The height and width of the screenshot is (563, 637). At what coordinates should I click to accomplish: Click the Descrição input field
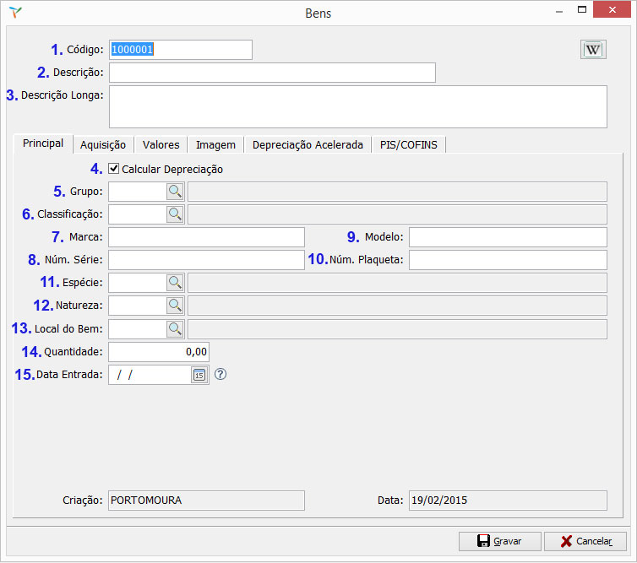(x=272, y=73)
